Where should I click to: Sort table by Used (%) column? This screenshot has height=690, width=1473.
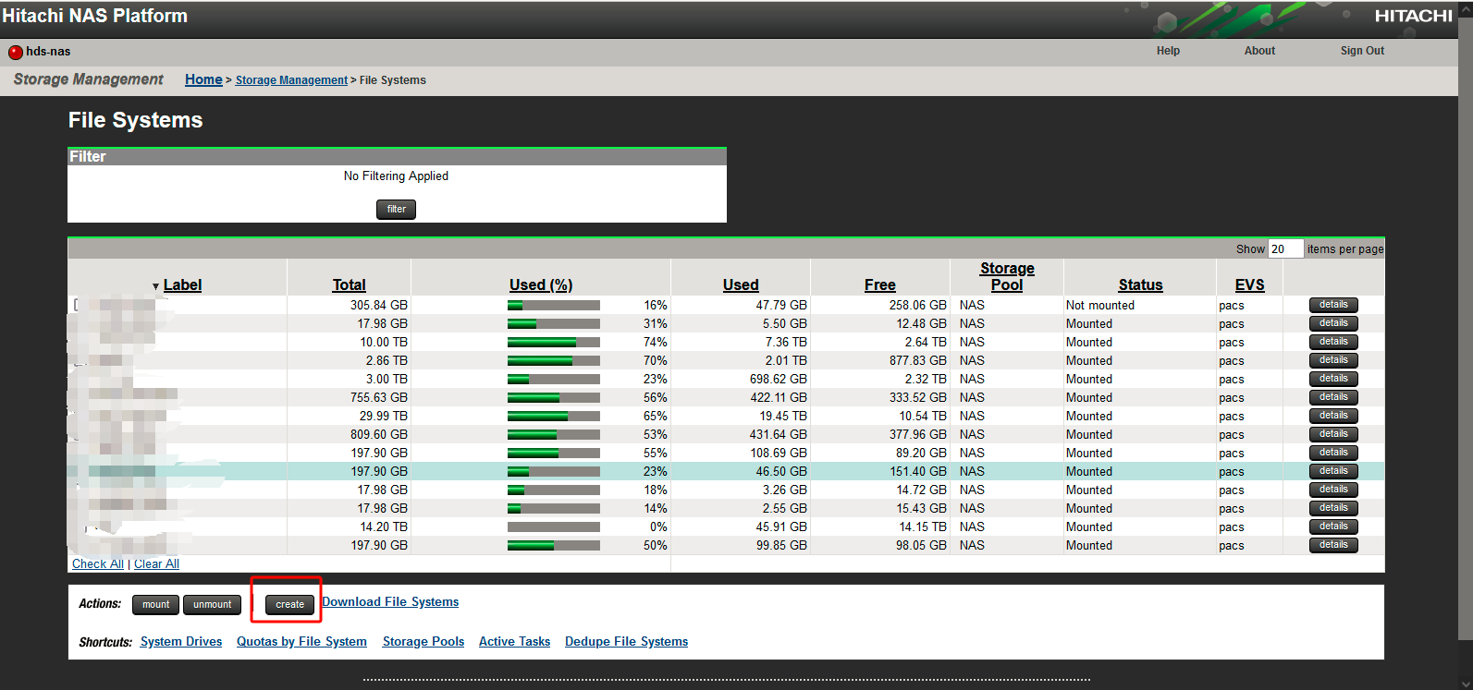coord(541,285)
